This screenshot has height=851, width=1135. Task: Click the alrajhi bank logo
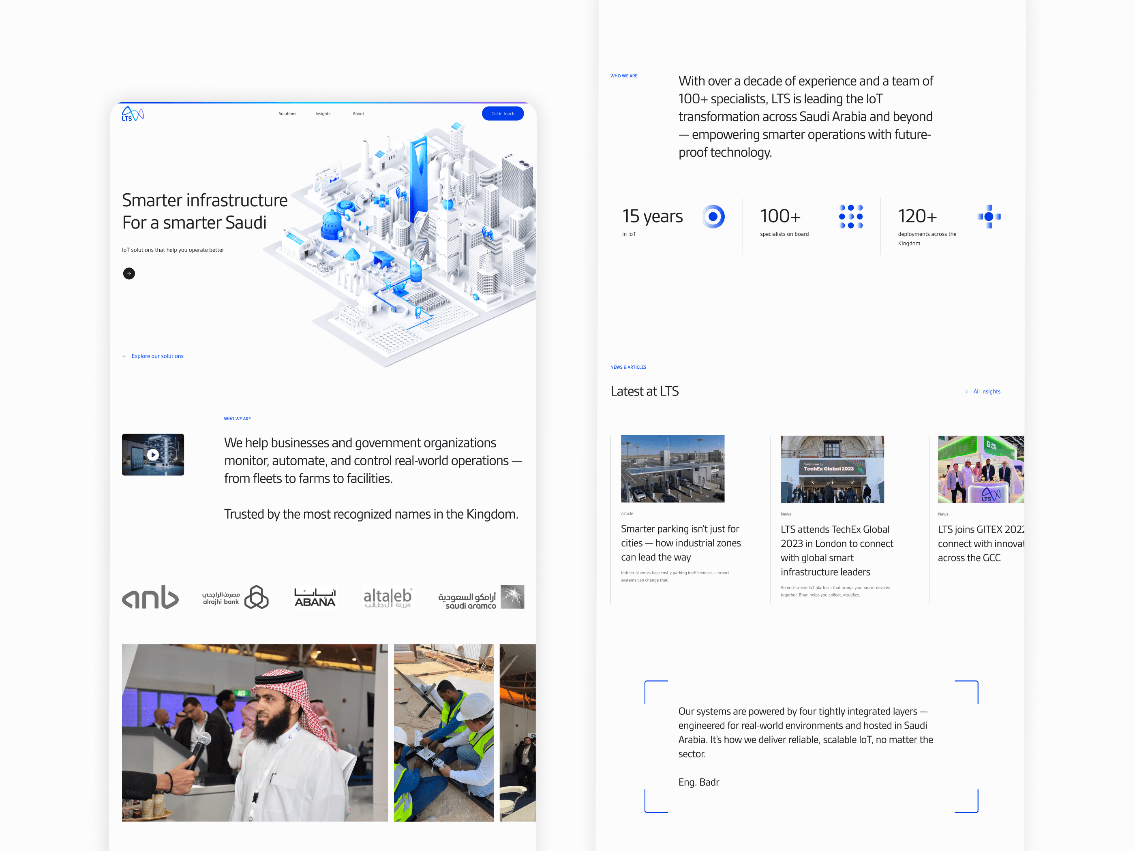pos(236,597)
